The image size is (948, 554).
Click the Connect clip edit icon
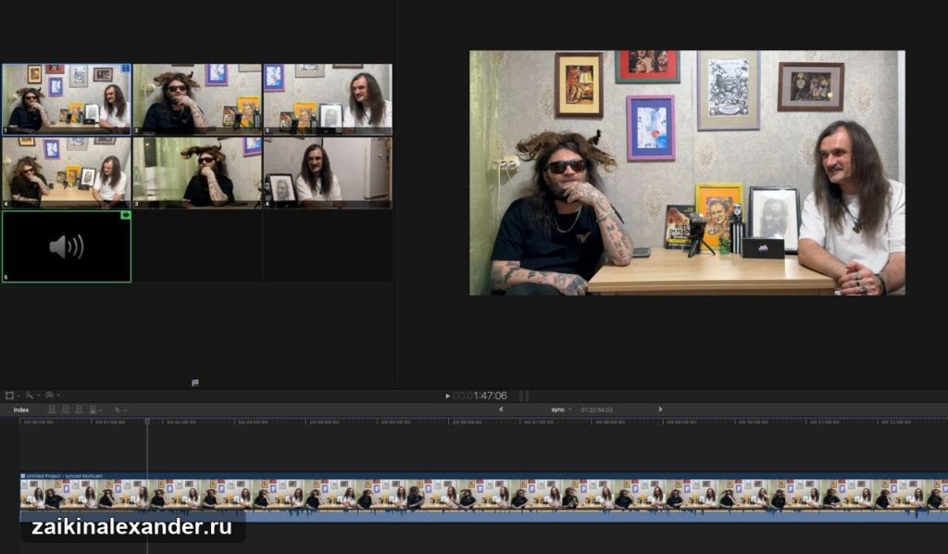(52, 409)
